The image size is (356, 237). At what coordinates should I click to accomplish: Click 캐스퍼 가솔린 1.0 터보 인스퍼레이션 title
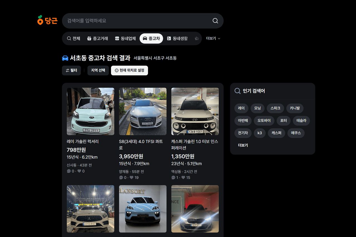(x=195, y=145)
